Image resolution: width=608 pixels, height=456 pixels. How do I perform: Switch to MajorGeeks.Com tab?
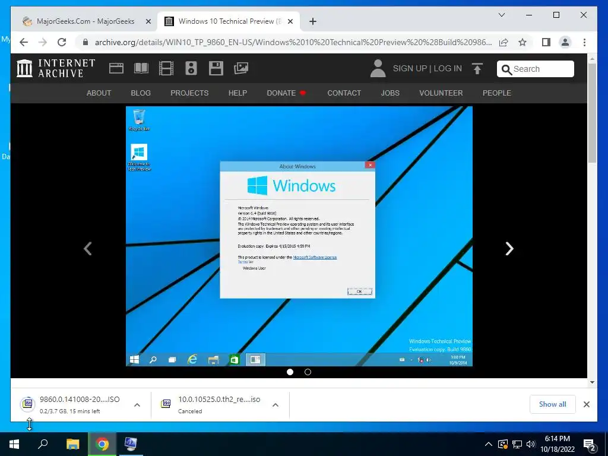tap(84, 21)
